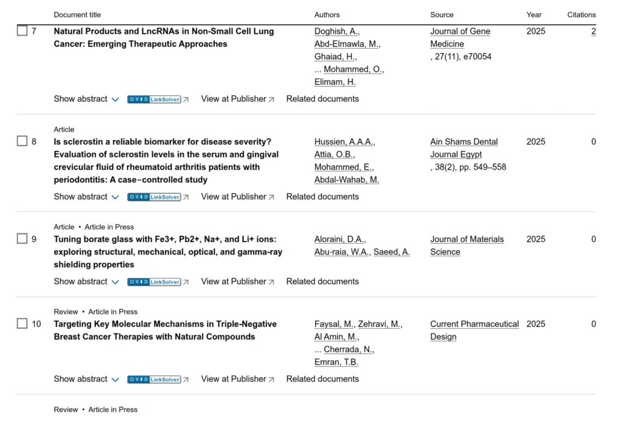617x436 pixels.
Task: Check the box for result 10
Action: (22, 324)
